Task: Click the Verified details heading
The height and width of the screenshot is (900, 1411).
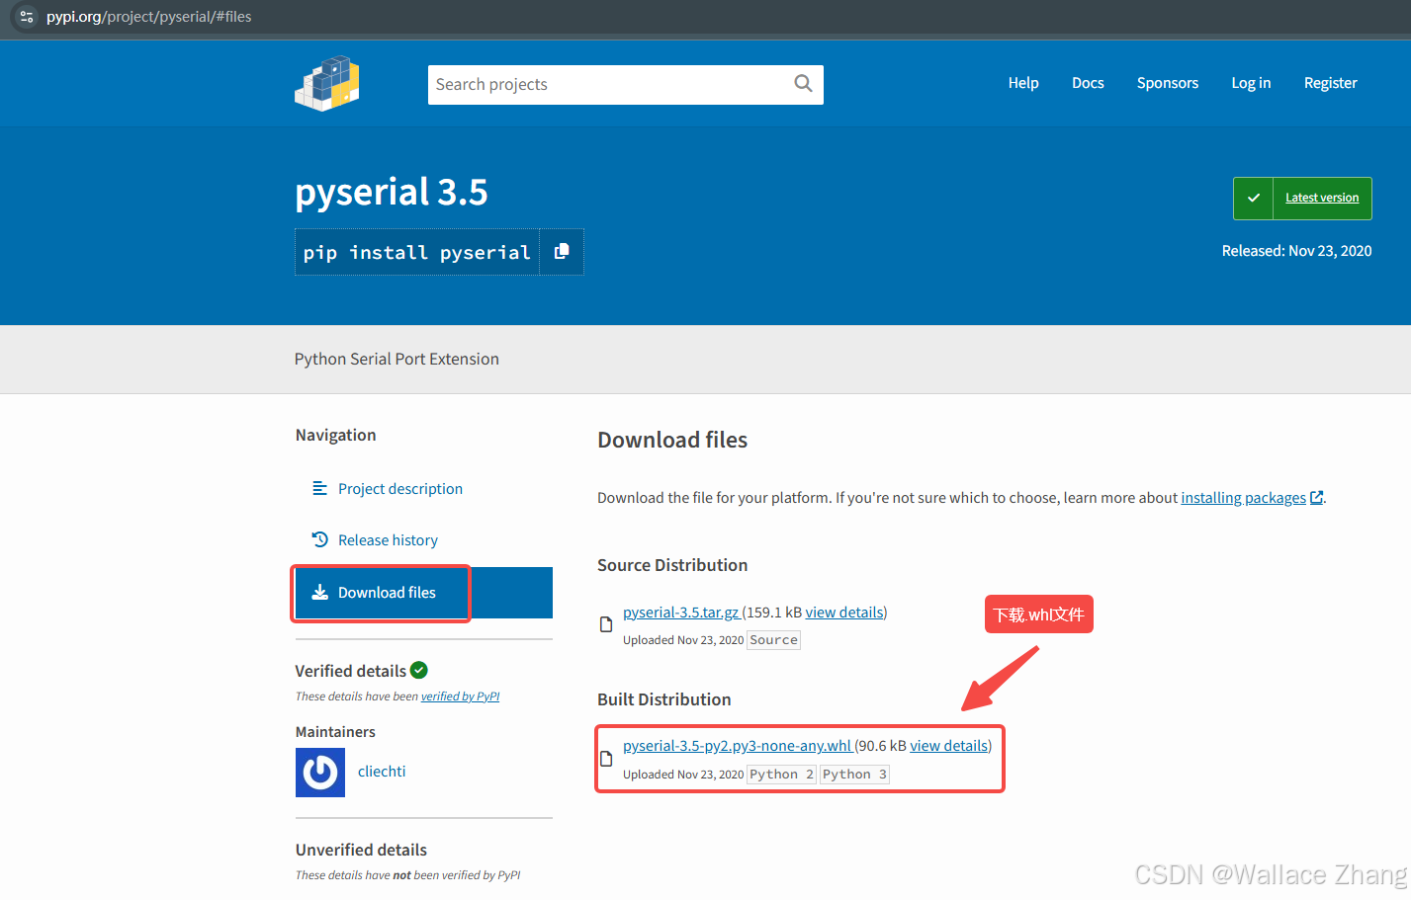Action: [350, 671]
